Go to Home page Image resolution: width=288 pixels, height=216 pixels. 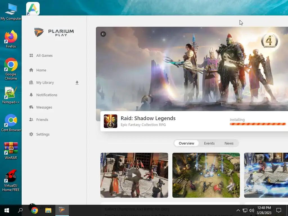tap(41, 70)
